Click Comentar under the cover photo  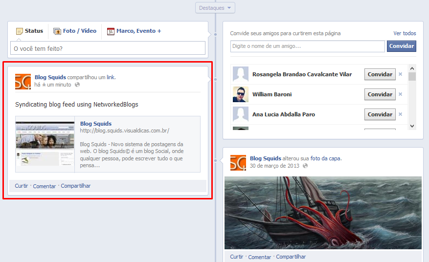[x=259, y=257]
